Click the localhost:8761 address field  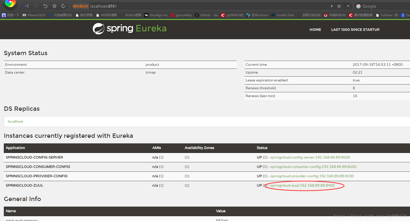click(x=103, y=6)
